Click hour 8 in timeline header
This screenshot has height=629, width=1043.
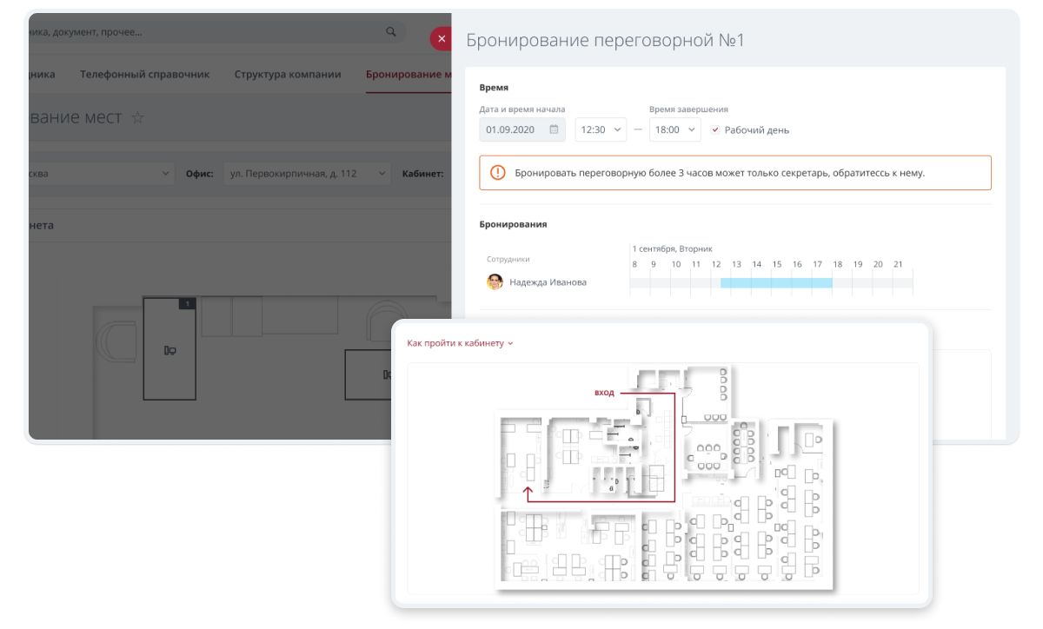coord(634,264)
